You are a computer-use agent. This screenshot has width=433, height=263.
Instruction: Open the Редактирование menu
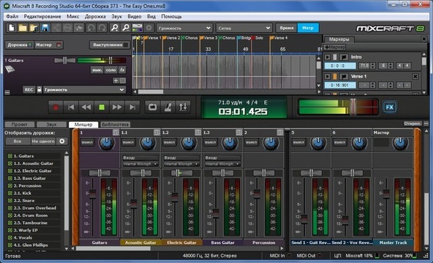[x=42, y=16]
